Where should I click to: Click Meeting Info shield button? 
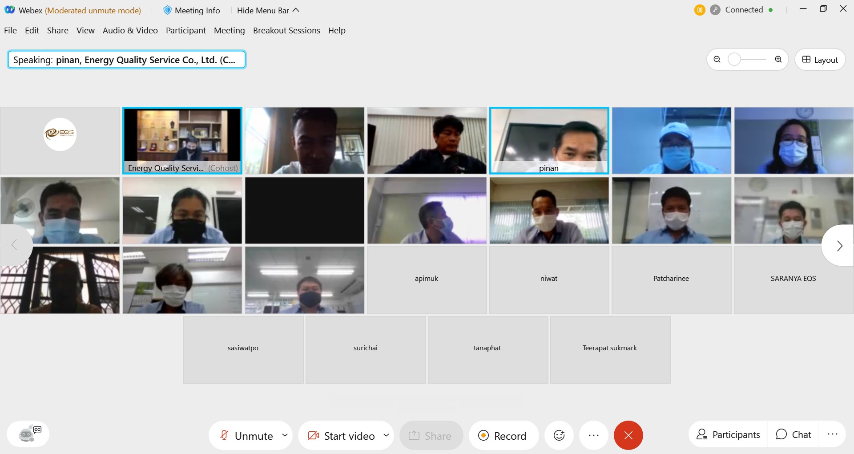192,10
